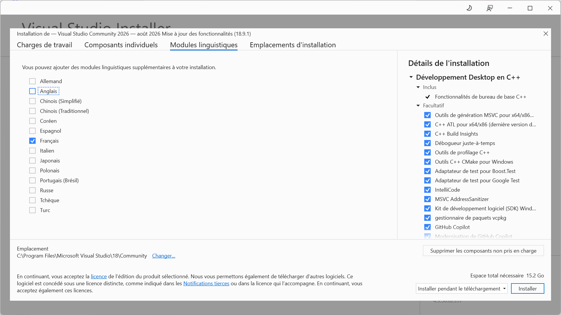The width and height of the screenshot is (561, 315).
Task: Collapse the Facultatif group
Action: pyautogui.click(x=418, y=106)
